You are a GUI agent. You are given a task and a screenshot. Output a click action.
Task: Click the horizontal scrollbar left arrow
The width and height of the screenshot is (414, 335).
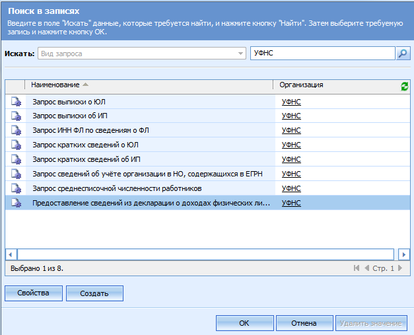tap(11, 254)
